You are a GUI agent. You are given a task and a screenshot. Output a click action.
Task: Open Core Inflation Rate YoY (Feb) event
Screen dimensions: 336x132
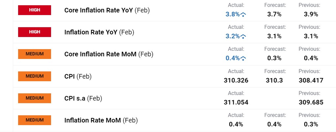(107, 10)
